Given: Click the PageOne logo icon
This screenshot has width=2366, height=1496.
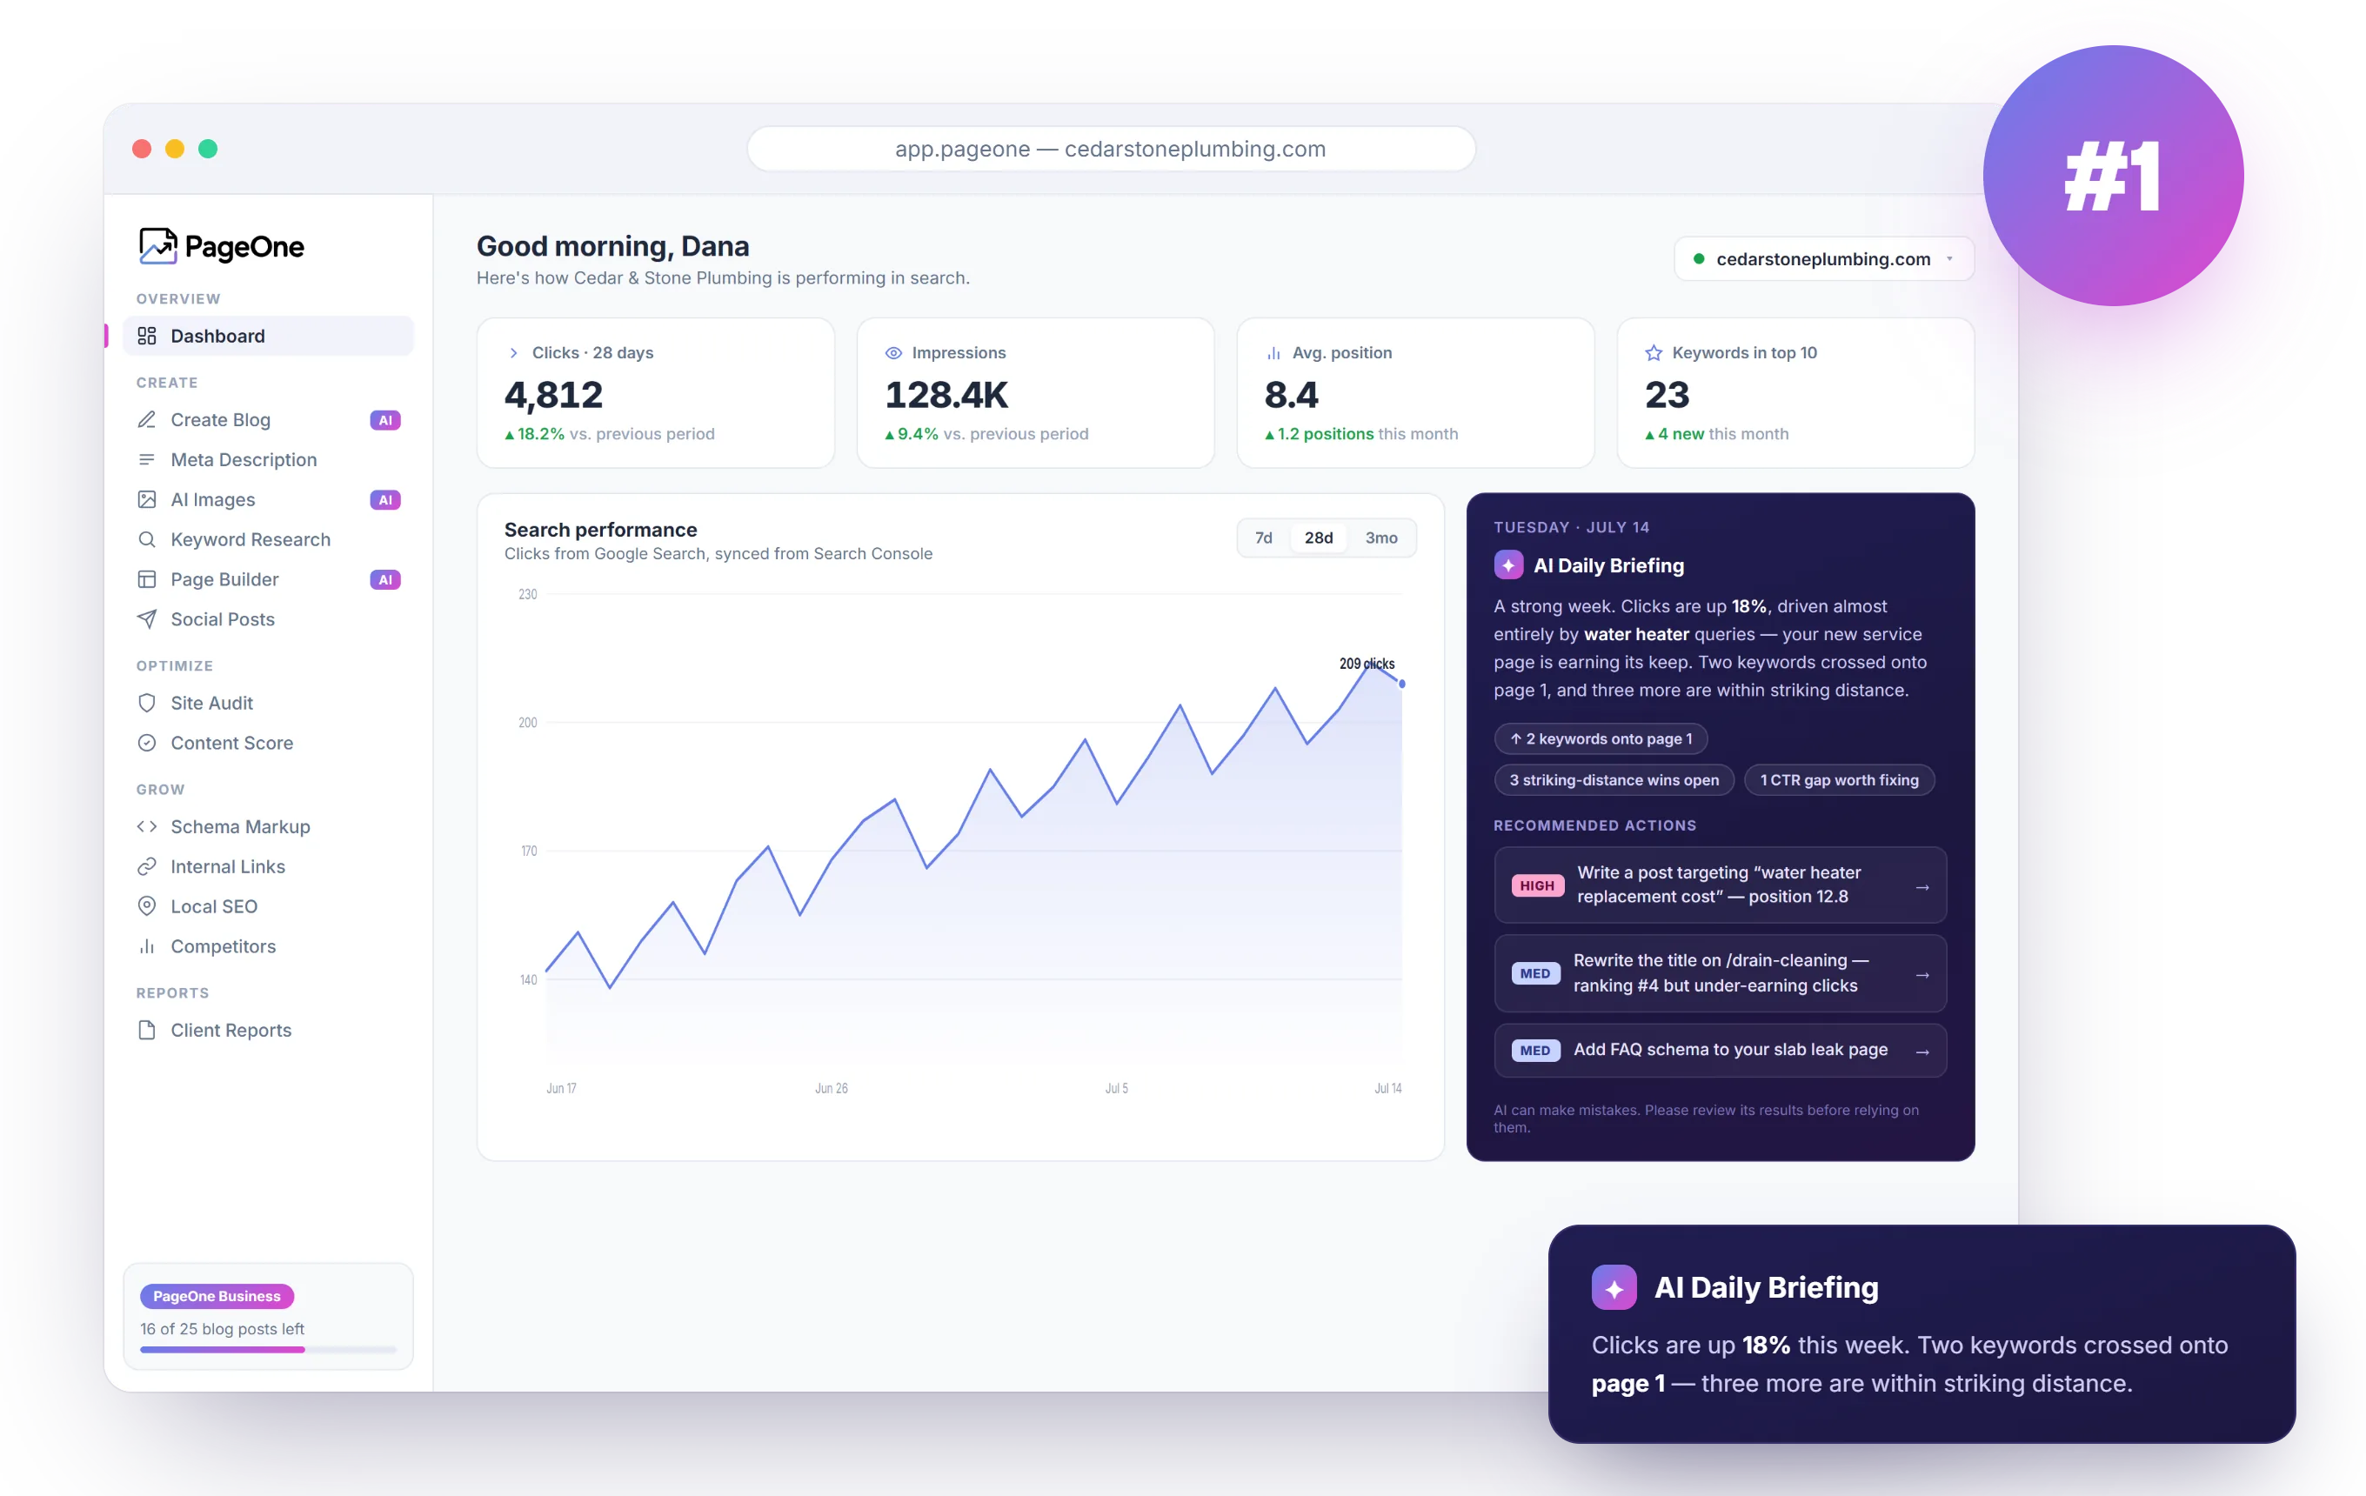Looking at the screenshot, I should 157,245.
